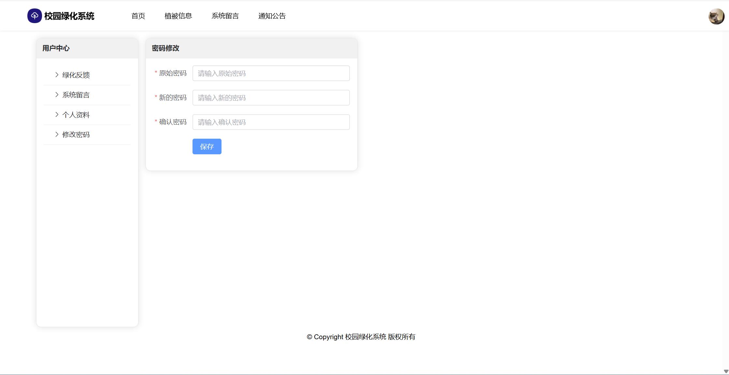Open 系统留言 in top navigation
This screenshot has height=375, width=729.
225,16
